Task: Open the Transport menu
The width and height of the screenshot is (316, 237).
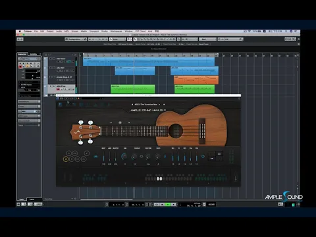Action: coord(94,32)
